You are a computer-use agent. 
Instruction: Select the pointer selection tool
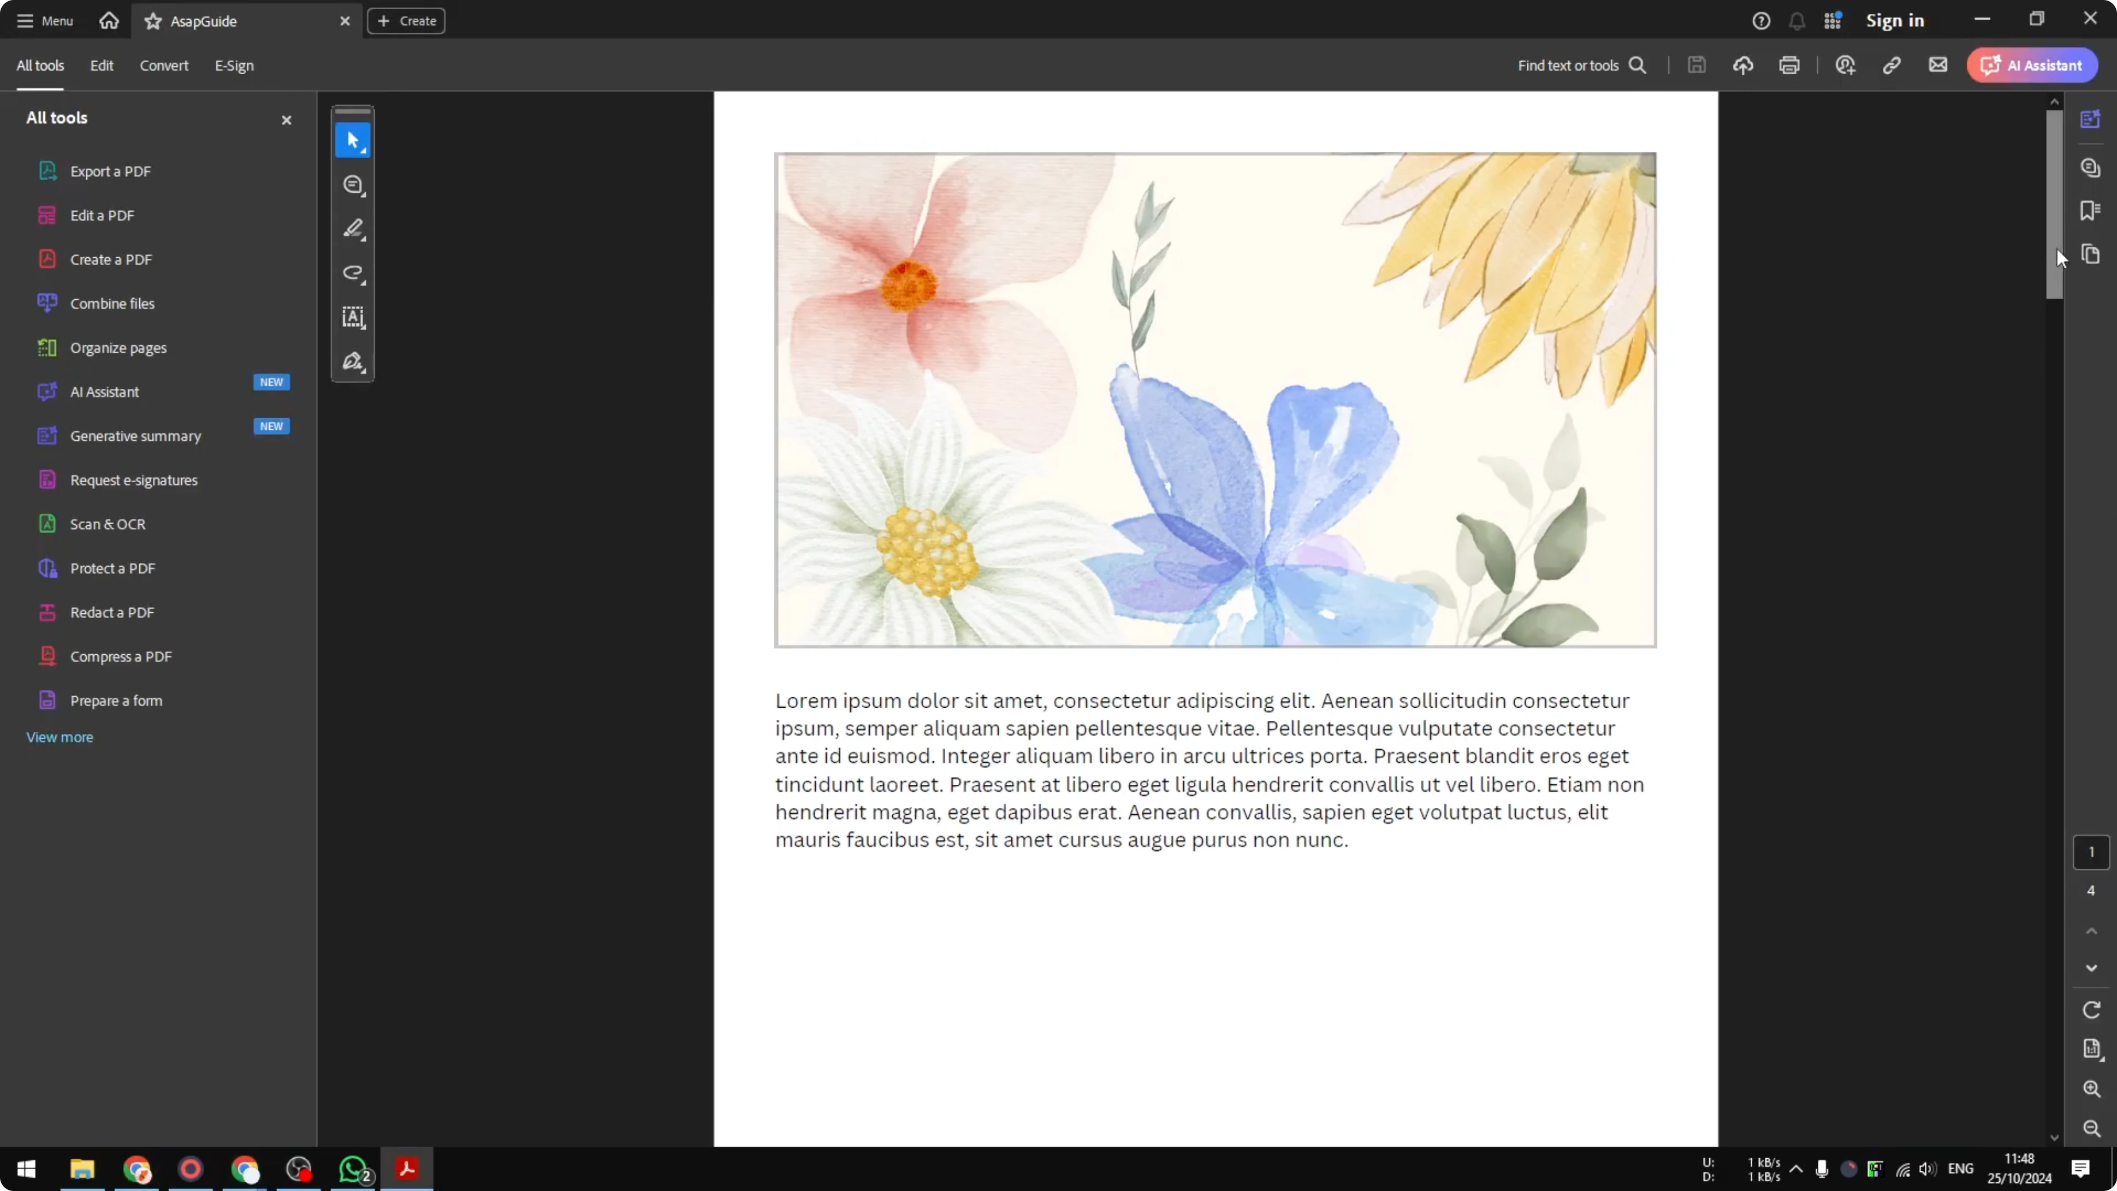pyautogui.click(x=353, y=140)
